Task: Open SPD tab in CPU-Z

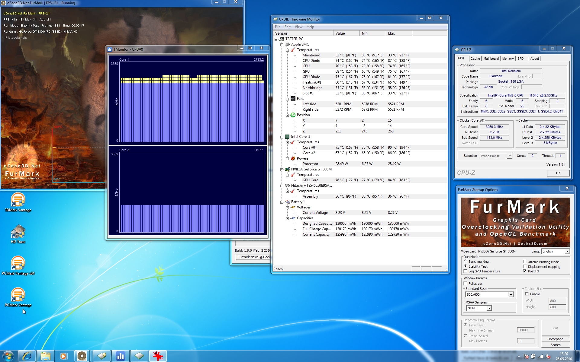Action: tap(520, 59)
